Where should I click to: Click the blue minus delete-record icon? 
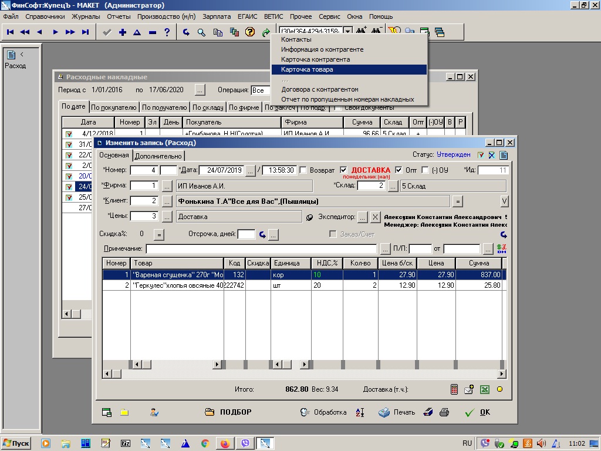[x=152, y=32]
